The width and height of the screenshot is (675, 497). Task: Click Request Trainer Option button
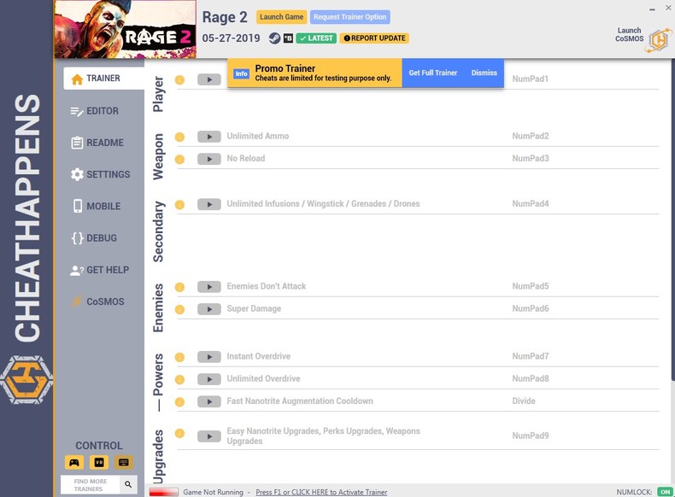350,17
